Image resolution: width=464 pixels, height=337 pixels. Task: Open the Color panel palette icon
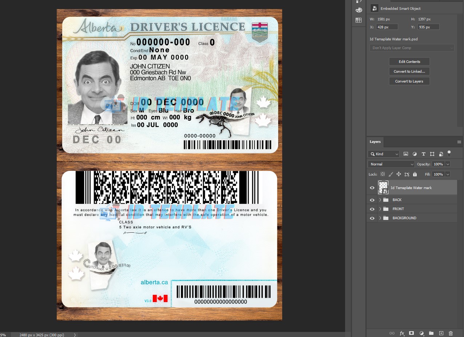[x=359, y=10]
